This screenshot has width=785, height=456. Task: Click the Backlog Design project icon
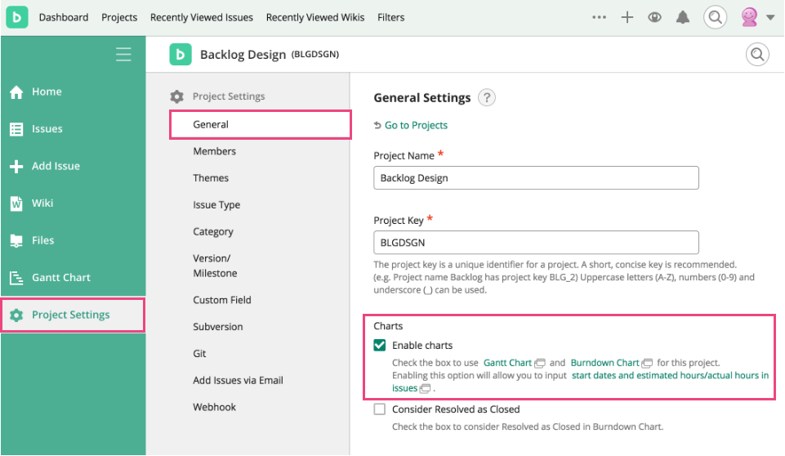point(181,54)
